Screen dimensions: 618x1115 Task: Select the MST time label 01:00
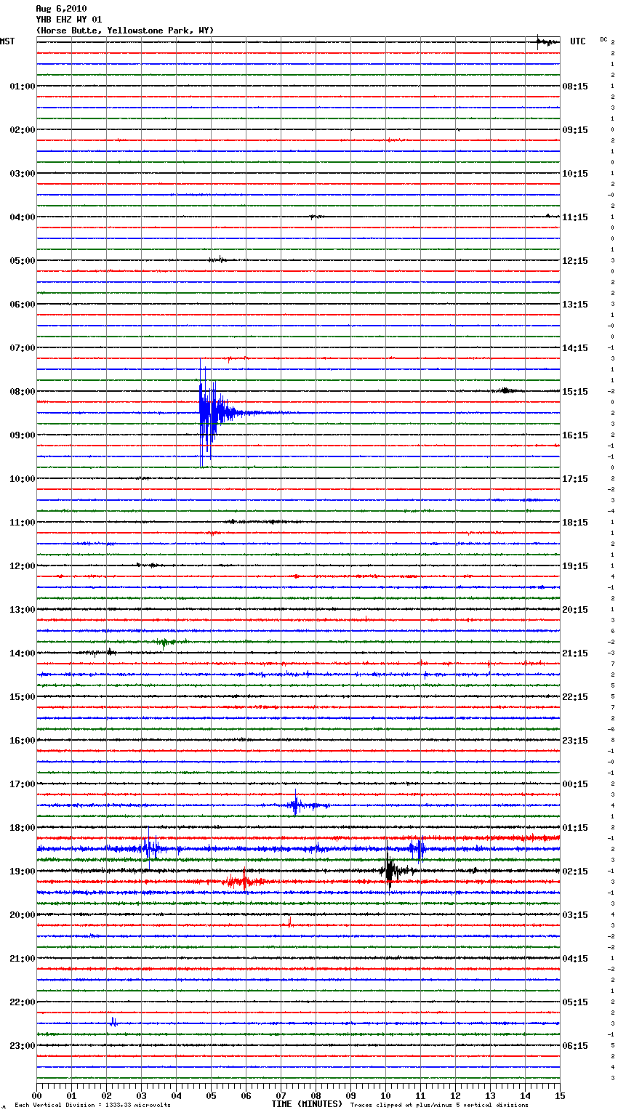coord(22,86)
